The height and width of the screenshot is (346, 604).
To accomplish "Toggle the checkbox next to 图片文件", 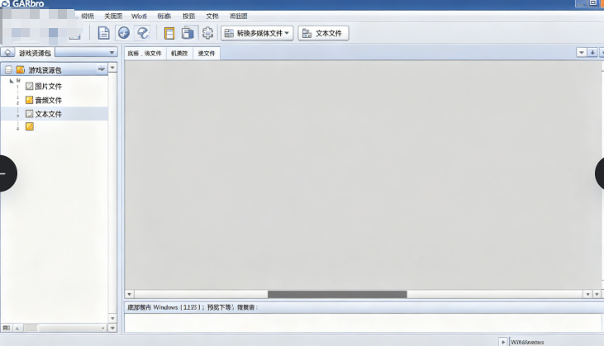I will tap(30, 86).
